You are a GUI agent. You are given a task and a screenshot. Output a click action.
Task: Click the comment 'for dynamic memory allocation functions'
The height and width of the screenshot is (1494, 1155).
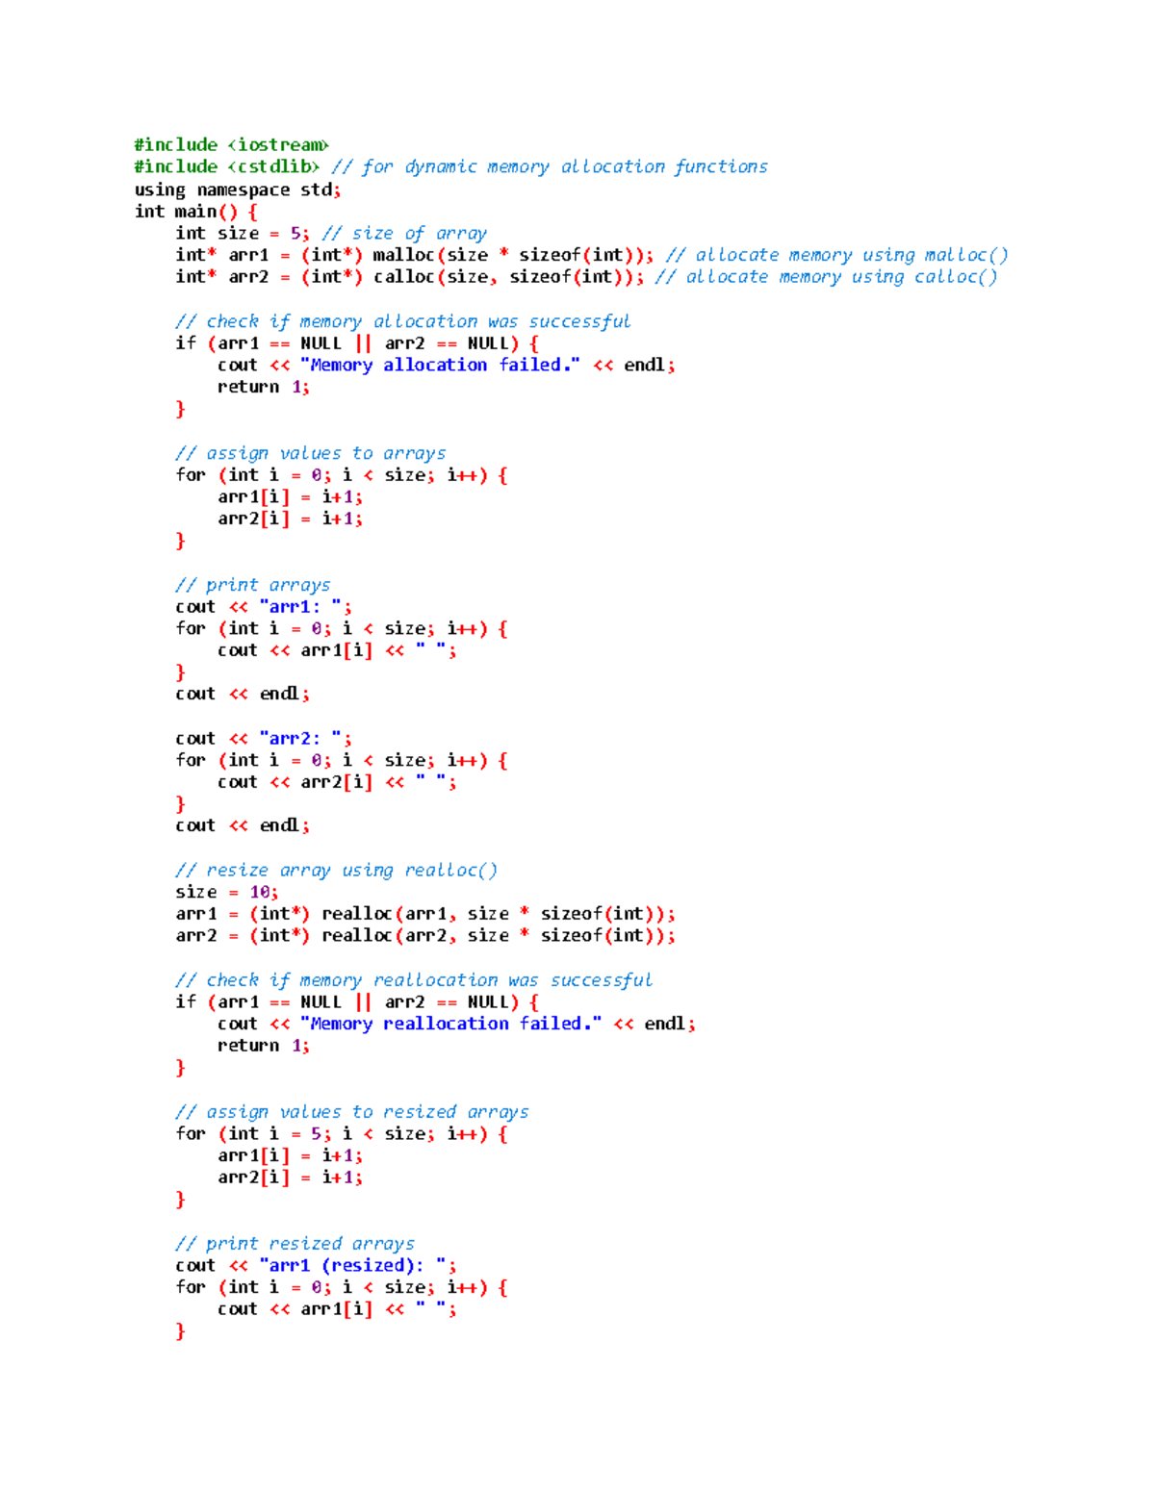[550, 166]
